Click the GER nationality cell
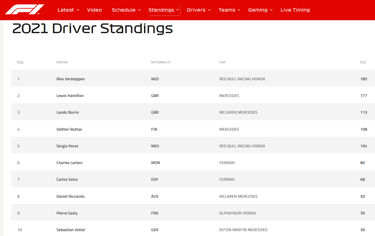Viewport: 375px width, 236px height. click(x=155, y=230)
